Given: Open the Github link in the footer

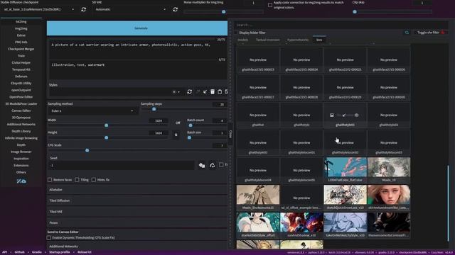Looking at the screenshot, I should coord(20,252).
